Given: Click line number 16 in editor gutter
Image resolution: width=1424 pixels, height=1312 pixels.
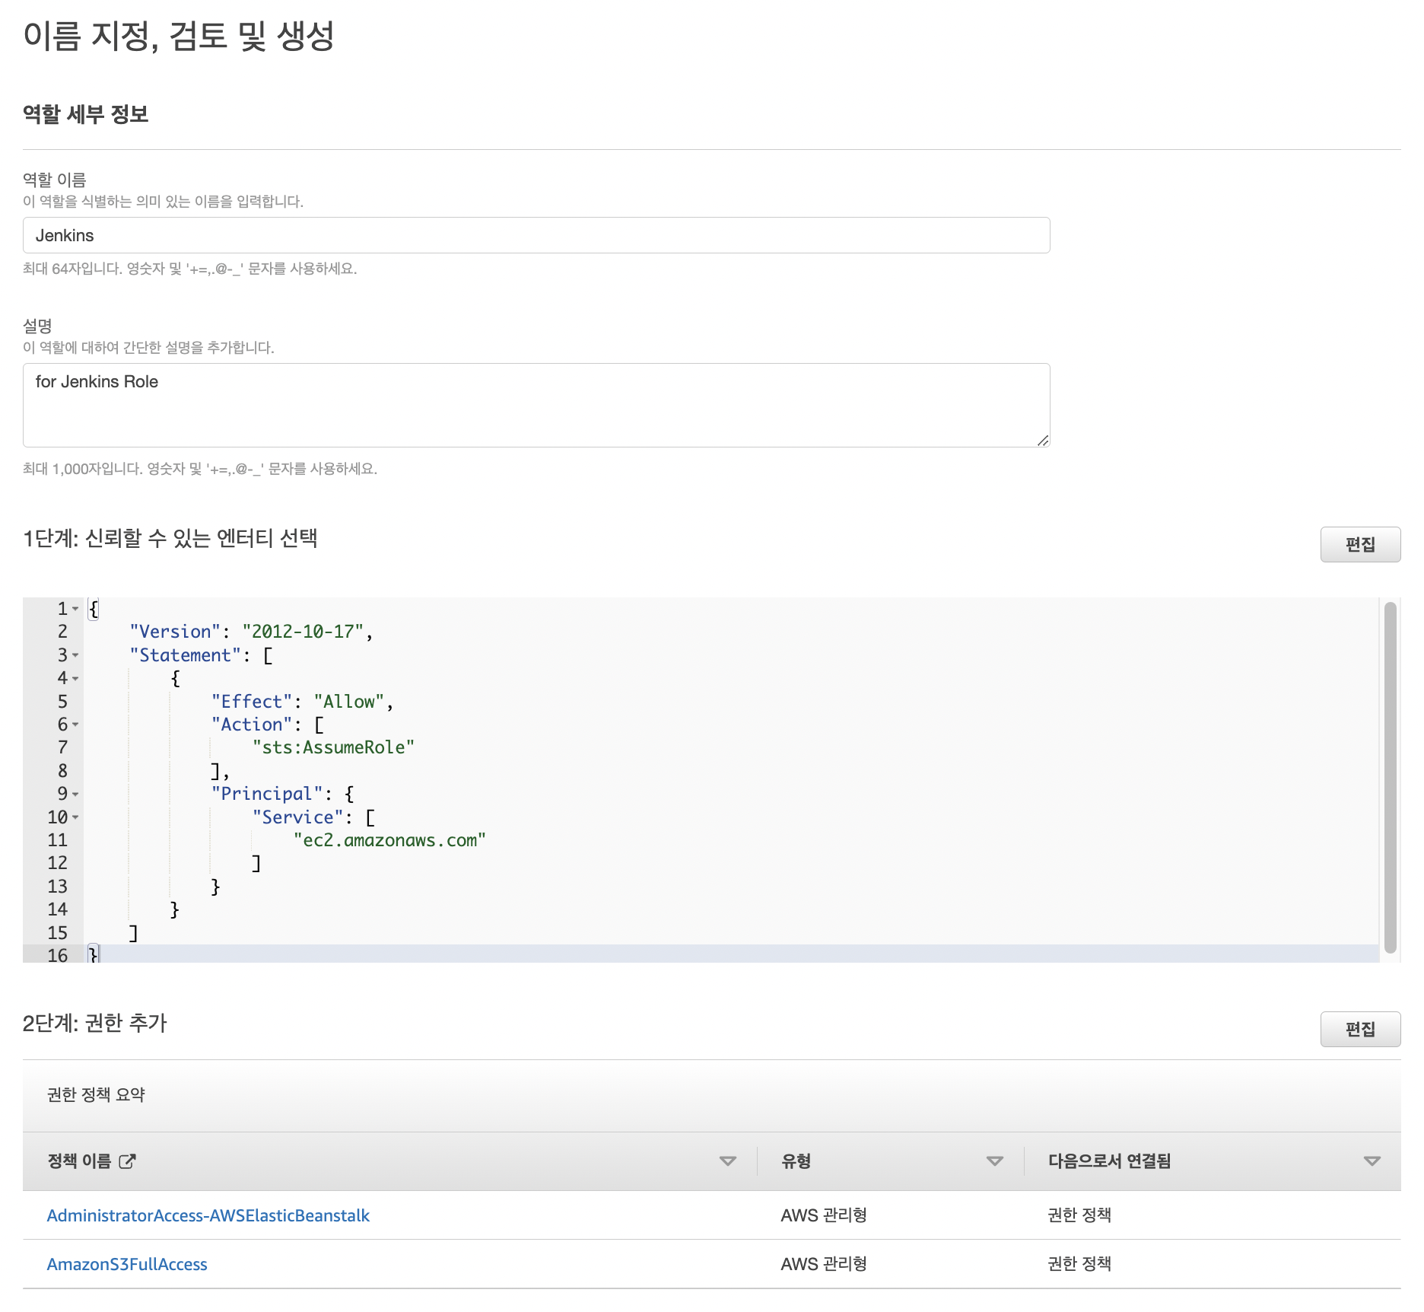Looking at the screenshot, I should pos(58,955).
